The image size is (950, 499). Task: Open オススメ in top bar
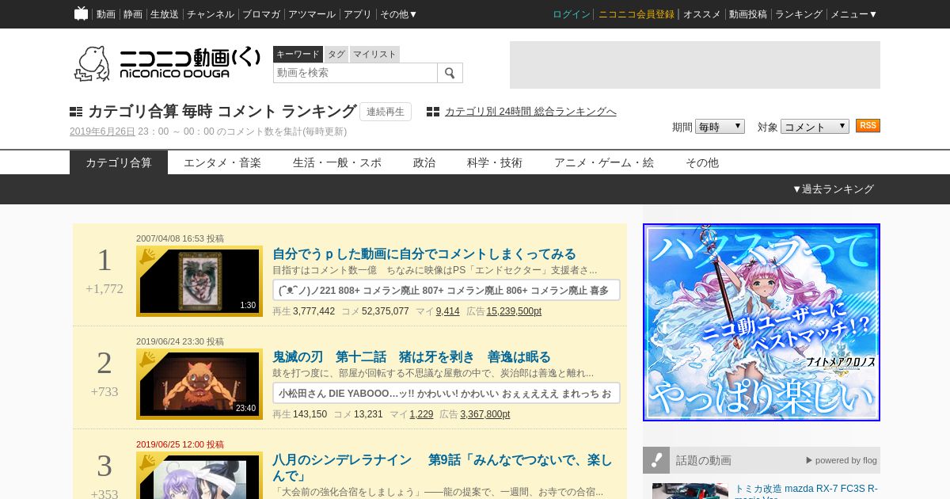click(x=702, y=14)
